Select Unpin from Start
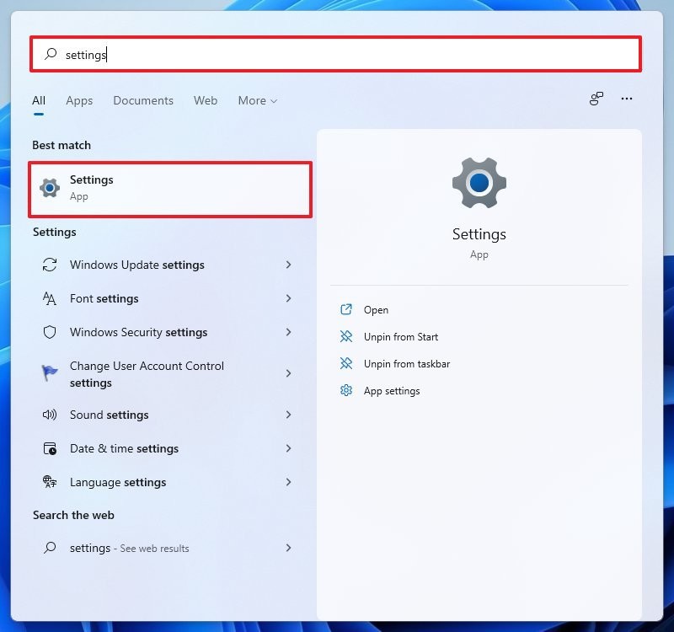Screen dimensions: 674x632 (x=401, y=337)
